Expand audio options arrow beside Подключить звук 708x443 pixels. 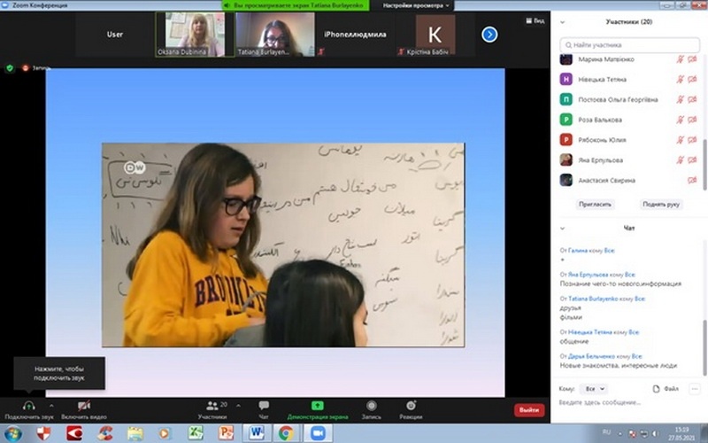coord(51,407)
